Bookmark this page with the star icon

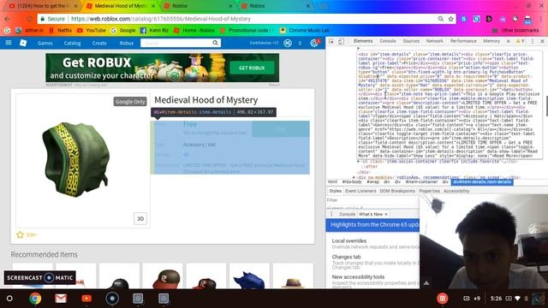(451, 19)
